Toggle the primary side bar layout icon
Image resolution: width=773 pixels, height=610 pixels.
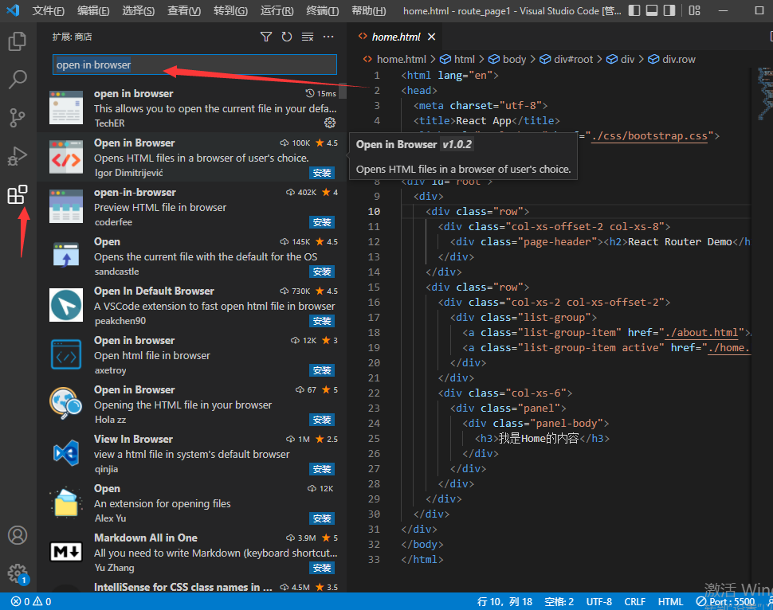tap(634, 10)
